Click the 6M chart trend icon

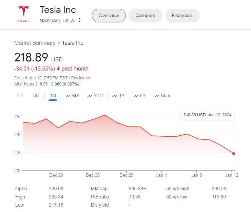point(68,96)
